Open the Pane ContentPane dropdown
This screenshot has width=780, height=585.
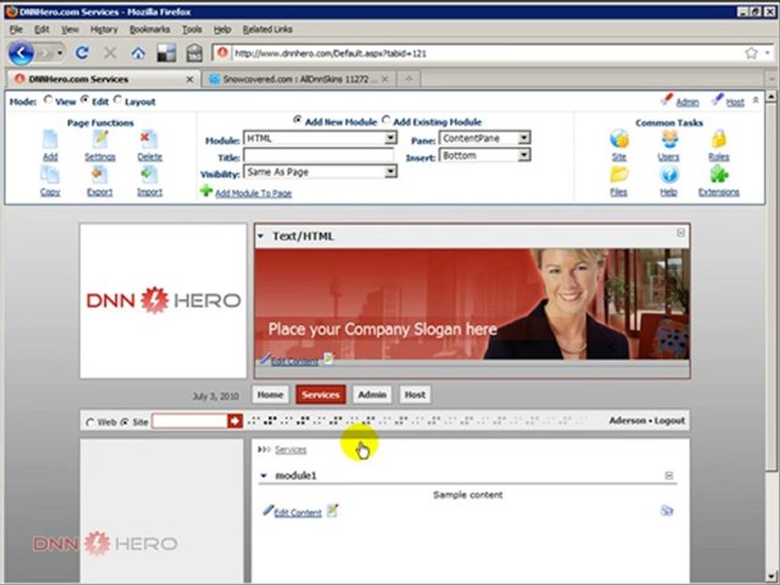point(484,138)
